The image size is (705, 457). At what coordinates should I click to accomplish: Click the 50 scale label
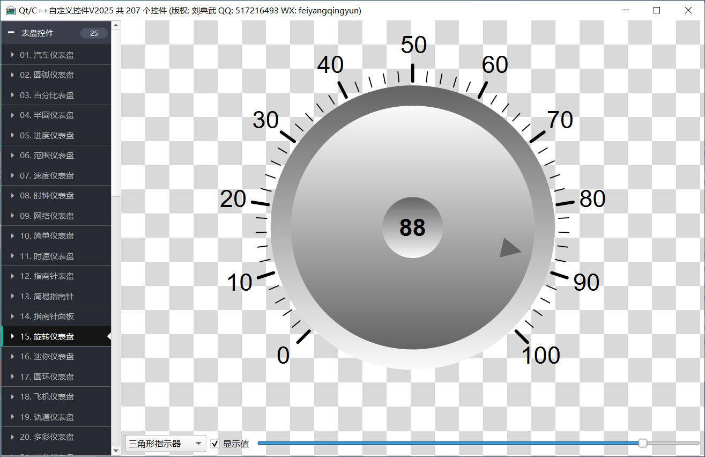[x=414, y=45]
